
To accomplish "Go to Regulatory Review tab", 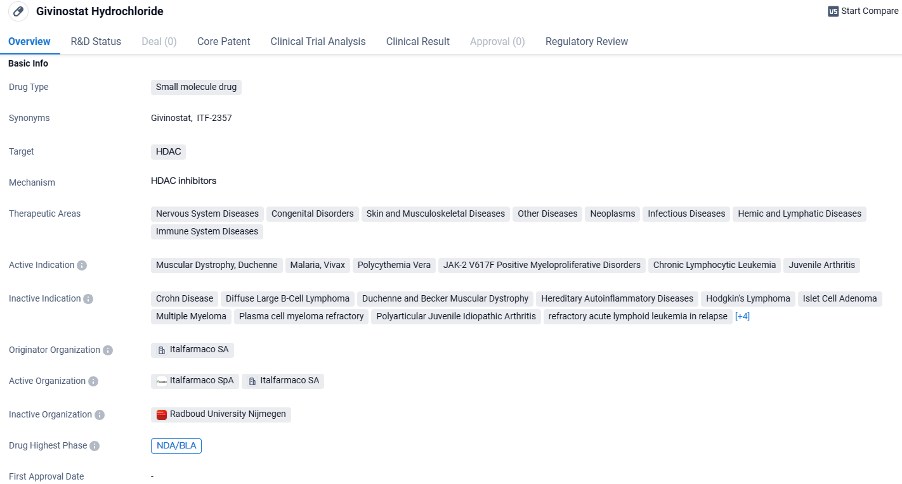I will pos(586,41).
